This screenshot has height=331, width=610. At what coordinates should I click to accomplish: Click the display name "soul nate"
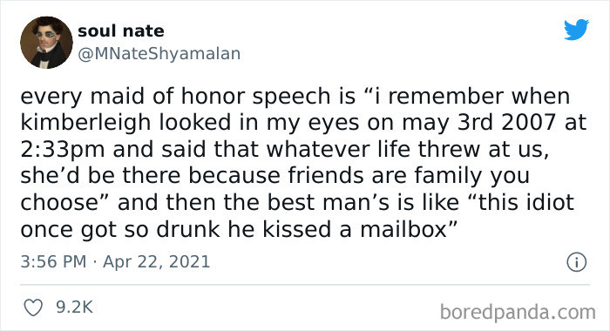coord(120,30)
